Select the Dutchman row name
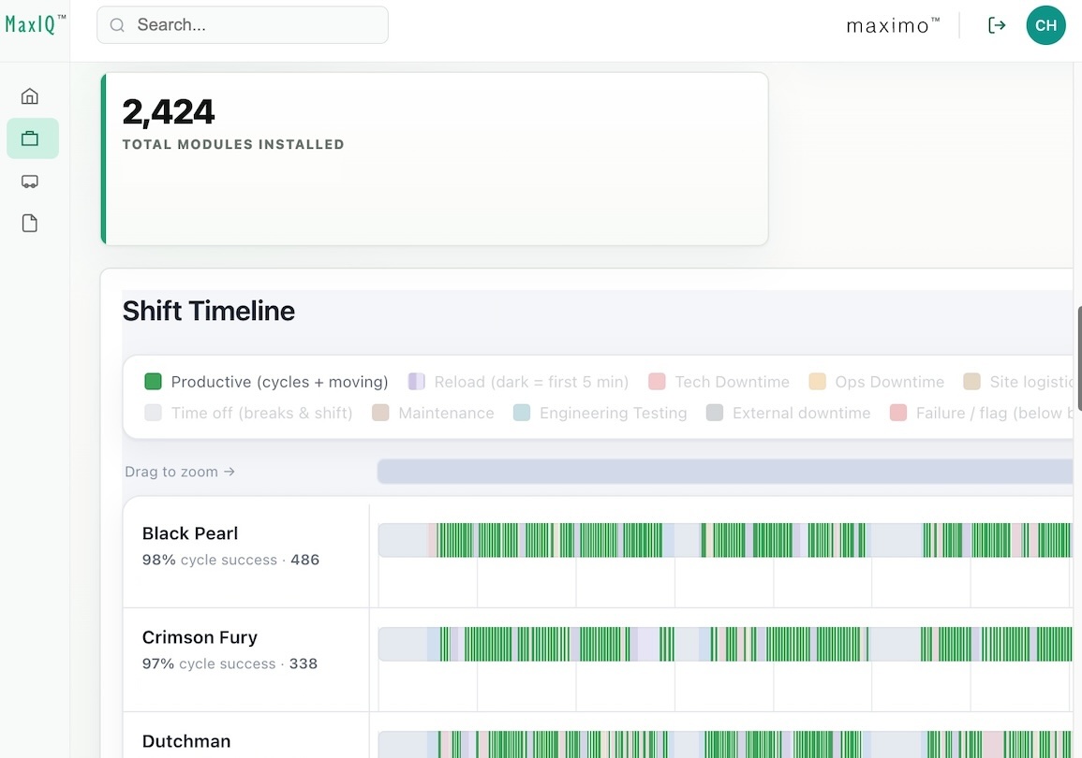 click(x=186, y=741)
